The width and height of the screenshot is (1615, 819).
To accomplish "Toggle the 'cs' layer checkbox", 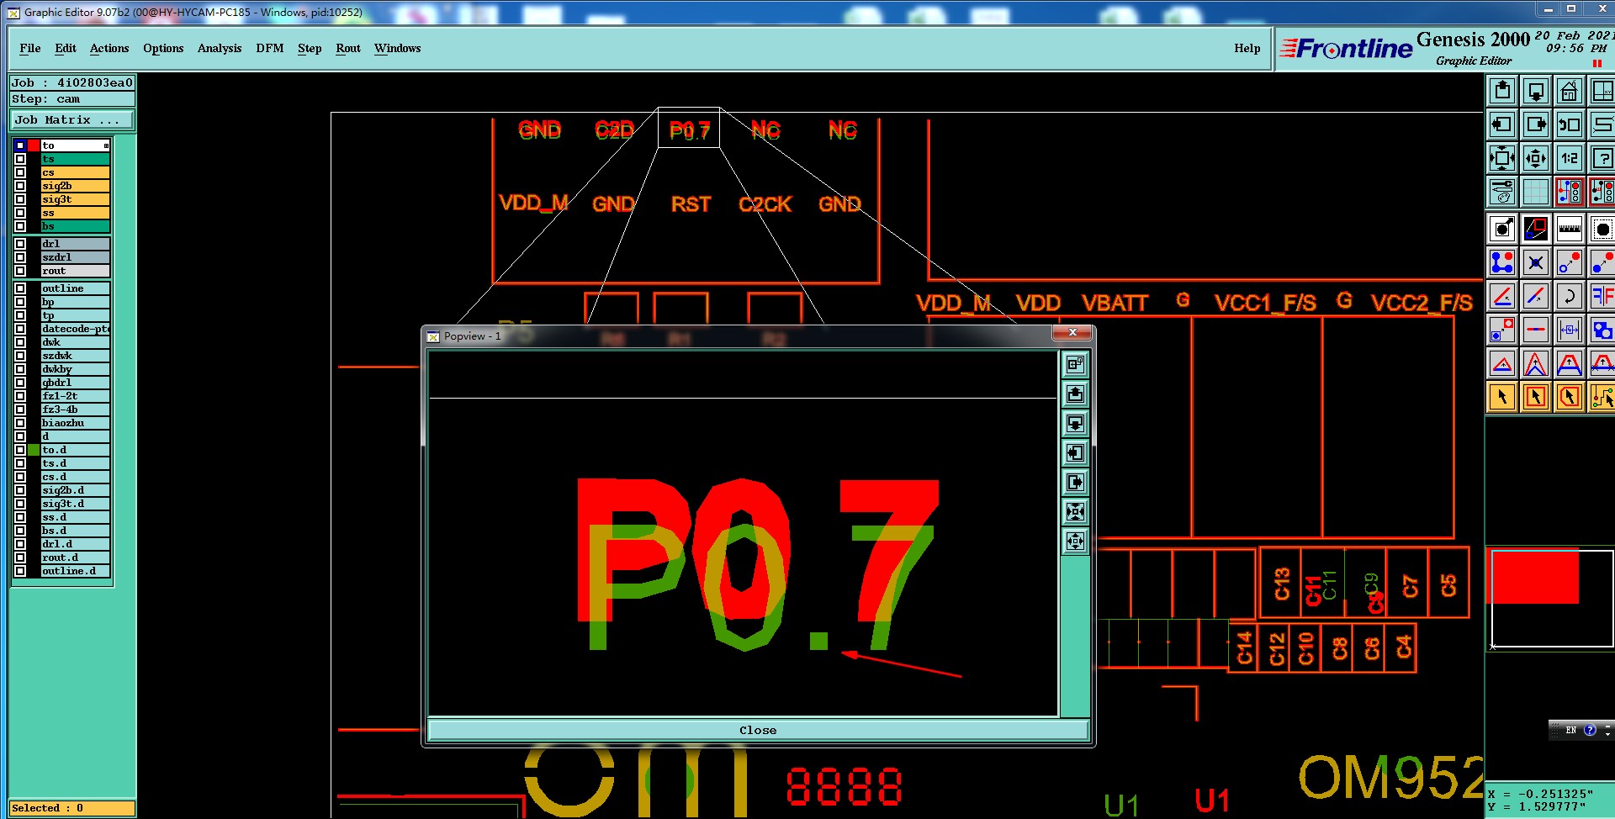I will (20, 172).
